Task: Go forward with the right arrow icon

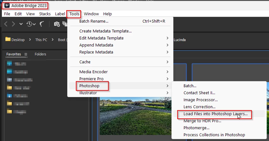Action: pos(13,24)
